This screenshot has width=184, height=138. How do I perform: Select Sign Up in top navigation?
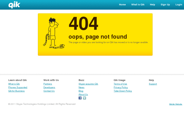tap(165, 5)
